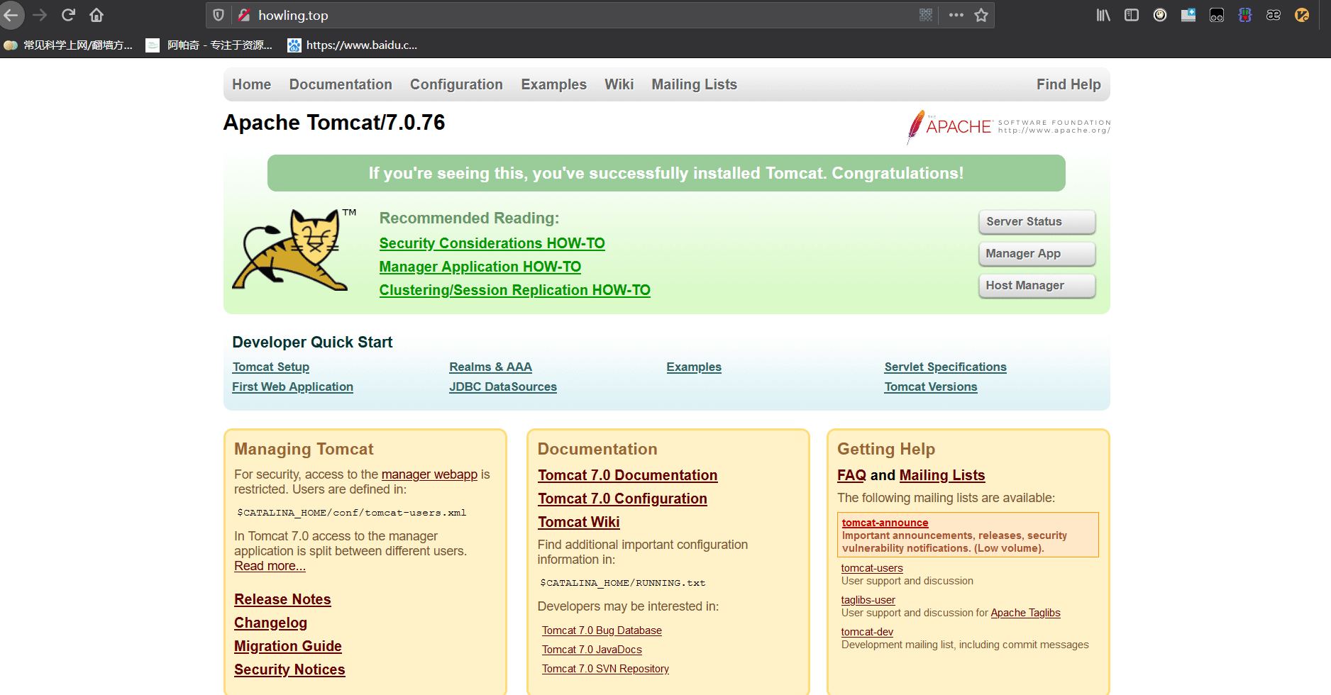
Task: Open the FAQ link under Getting Help
Action: tap(851, 475)
